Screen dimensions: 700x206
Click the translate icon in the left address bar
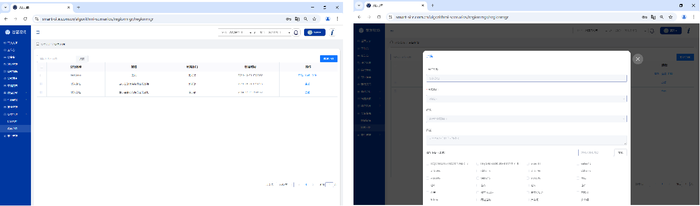pos(297,18)
